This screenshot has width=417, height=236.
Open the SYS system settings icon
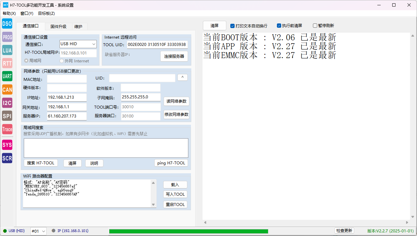point(7,145)
